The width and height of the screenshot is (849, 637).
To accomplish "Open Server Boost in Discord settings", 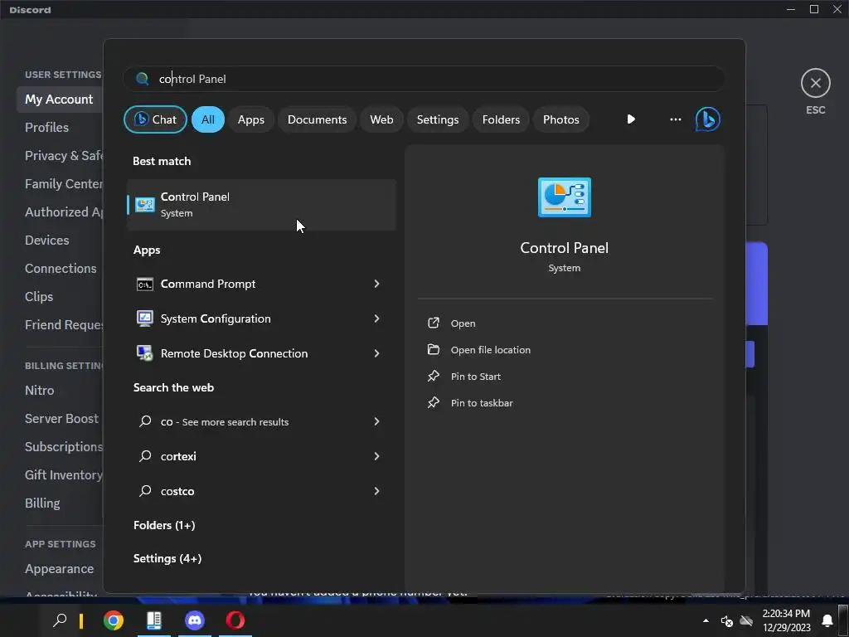I will click(x=61, y=418).
